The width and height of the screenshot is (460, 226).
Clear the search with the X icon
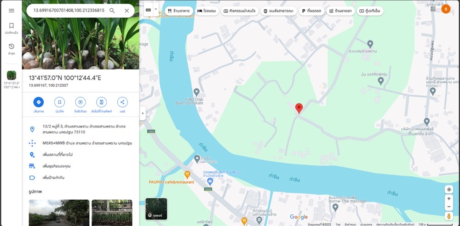point(127,11)
